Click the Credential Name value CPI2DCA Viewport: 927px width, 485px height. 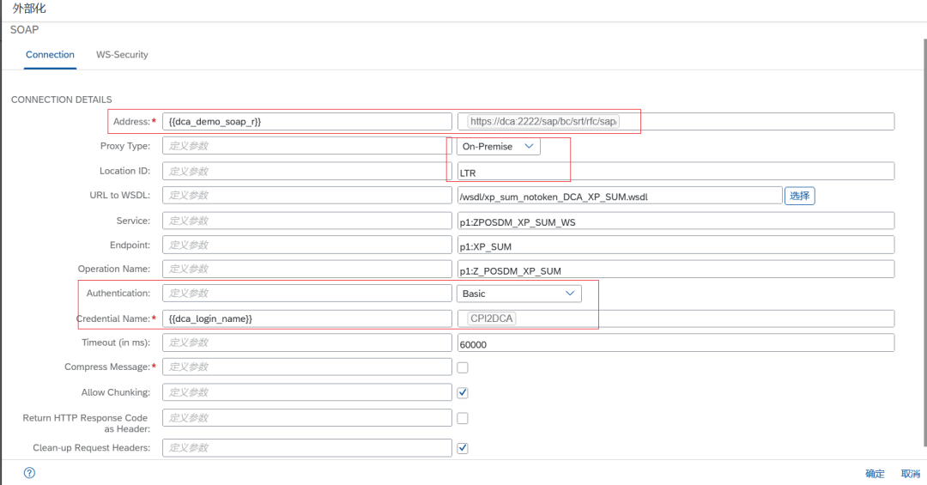coord(676,318)
